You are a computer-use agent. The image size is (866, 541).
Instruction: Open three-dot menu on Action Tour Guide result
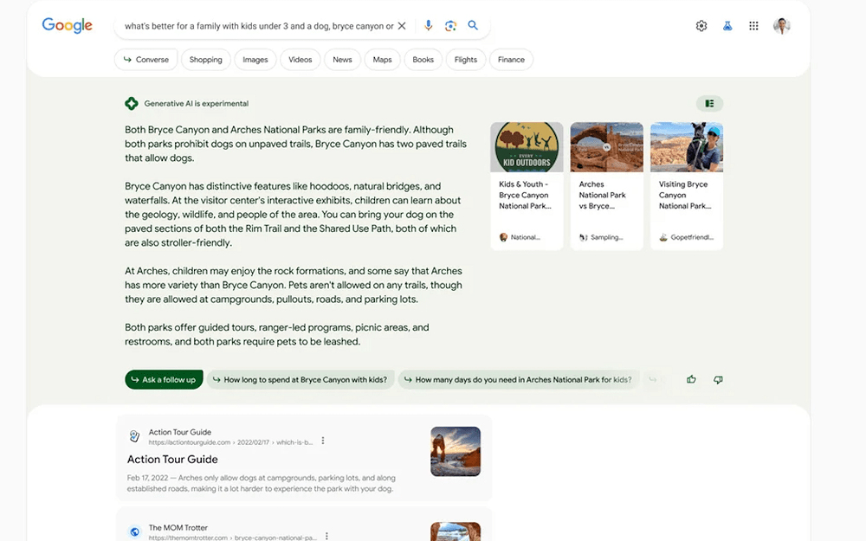coord(323,440)
